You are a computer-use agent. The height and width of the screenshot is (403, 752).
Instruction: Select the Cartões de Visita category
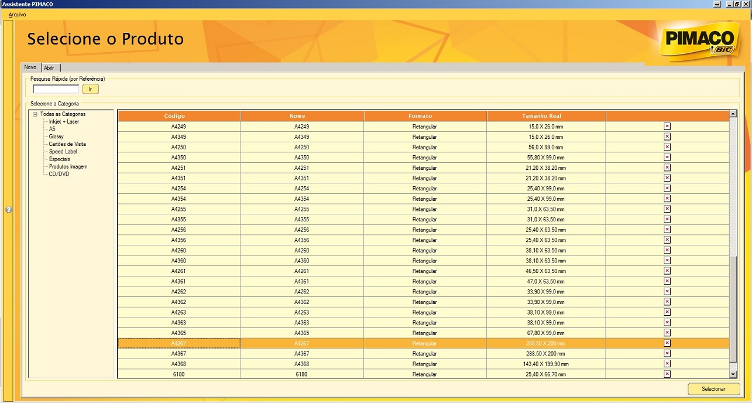pos(67,144)
